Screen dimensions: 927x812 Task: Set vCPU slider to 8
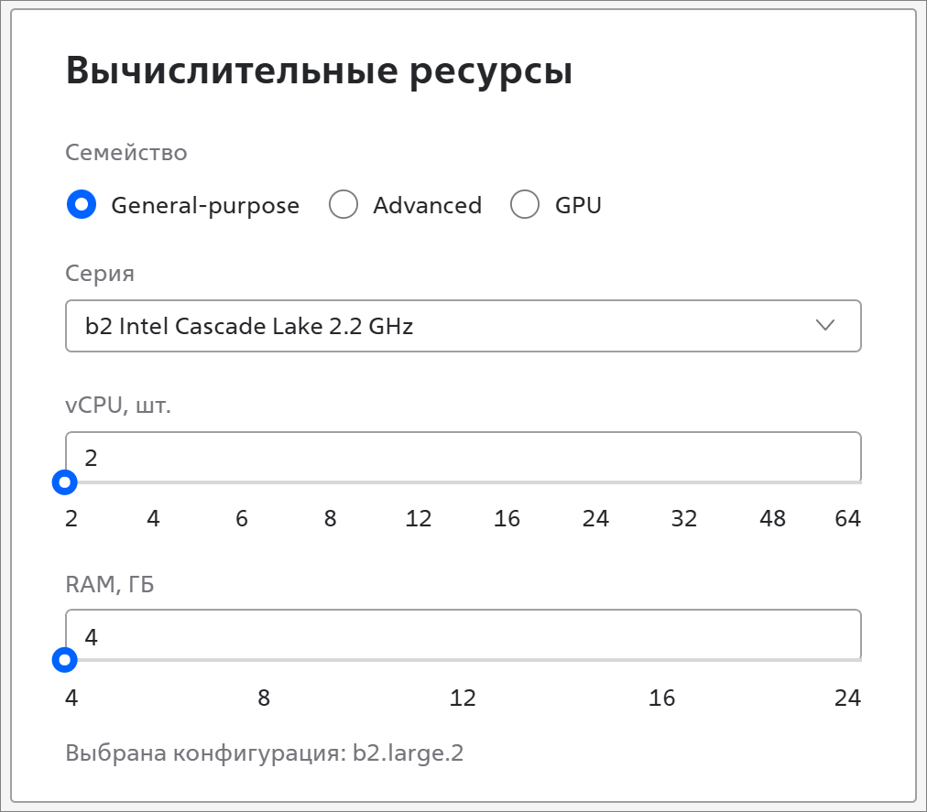[x=330, y=518]
